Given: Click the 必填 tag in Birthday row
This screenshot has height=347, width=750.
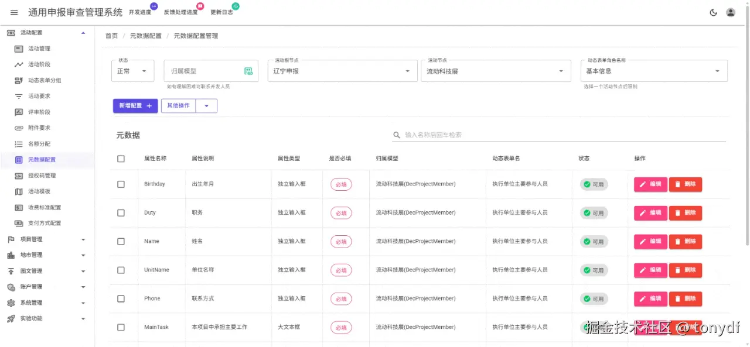Looking at the screenshot, I should click(341, 184).
